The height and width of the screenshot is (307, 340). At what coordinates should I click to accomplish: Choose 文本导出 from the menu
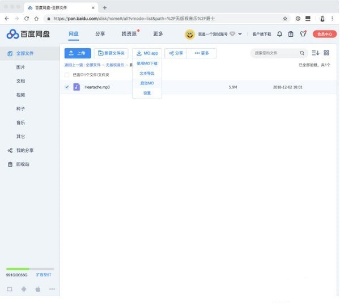coord(147,74)
